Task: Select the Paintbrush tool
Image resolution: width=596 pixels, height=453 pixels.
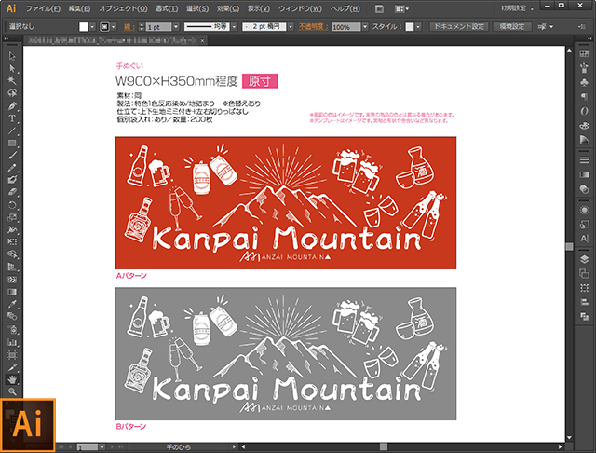Action: 12,155
